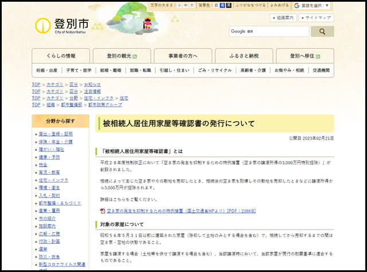Select 子育て・就学 in the life-event menu
The height and width of the screenshot is (272, 367).
(x=79, y=70)
